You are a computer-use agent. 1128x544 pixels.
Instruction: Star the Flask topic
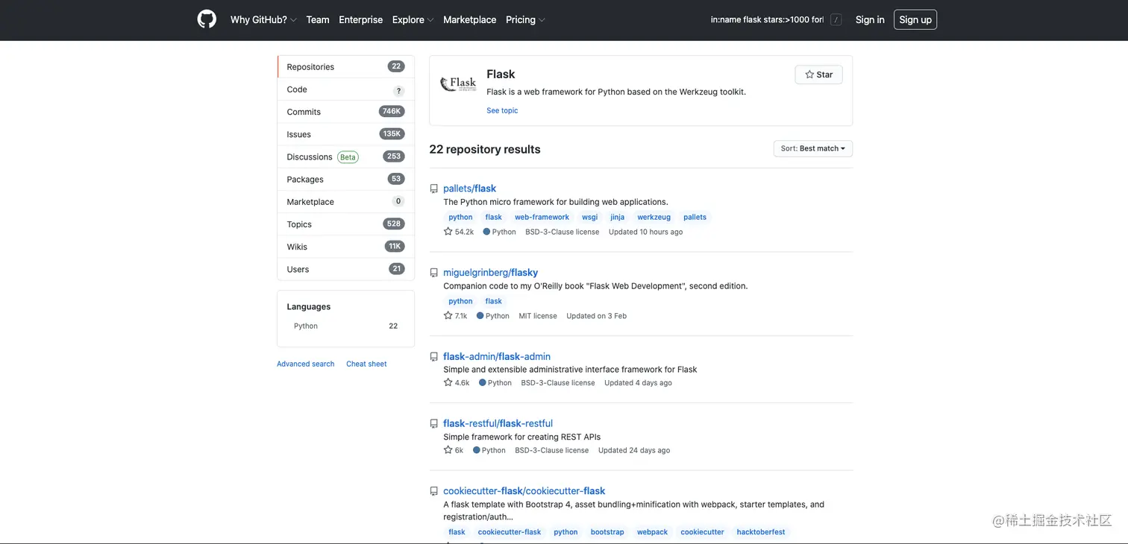tap(818, 75)
